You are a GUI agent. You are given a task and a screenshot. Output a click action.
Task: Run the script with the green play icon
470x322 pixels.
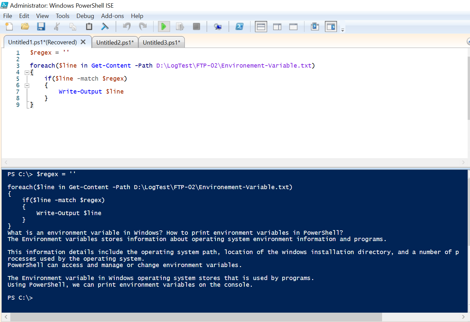164,26
